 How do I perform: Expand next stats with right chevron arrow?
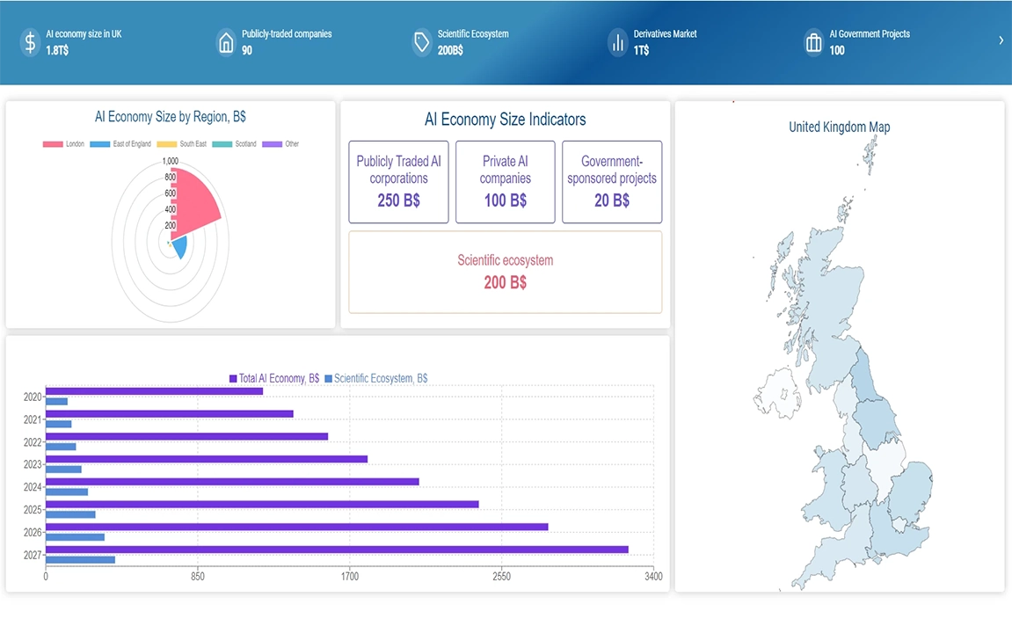pos(1001,40)
